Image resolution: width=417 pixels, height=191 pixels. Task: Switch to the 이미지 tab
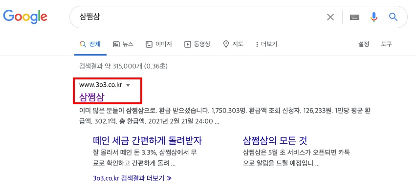point(159,44)
